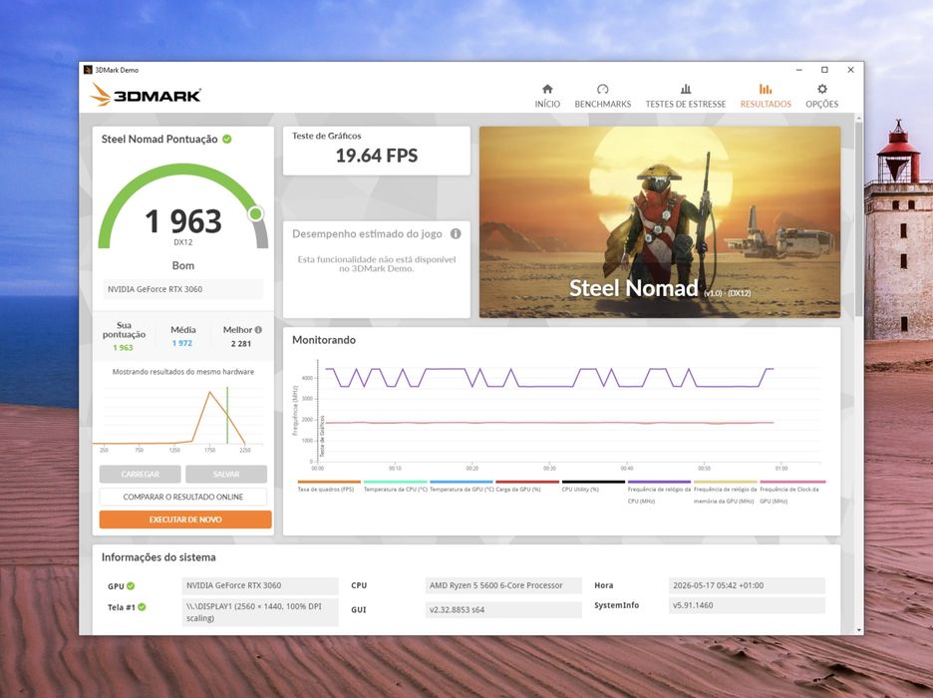Click the GUI version v2.32.8853 s64
Image resolution: width=933 pixels, height=698 pixels.
pyautogui.click(x=503, y=610)
